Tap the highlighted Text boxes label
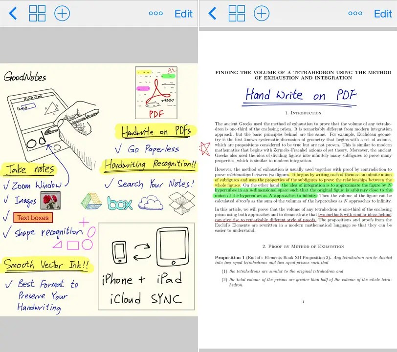The height and width of the screenshot is (352, 397). (33, 218)
